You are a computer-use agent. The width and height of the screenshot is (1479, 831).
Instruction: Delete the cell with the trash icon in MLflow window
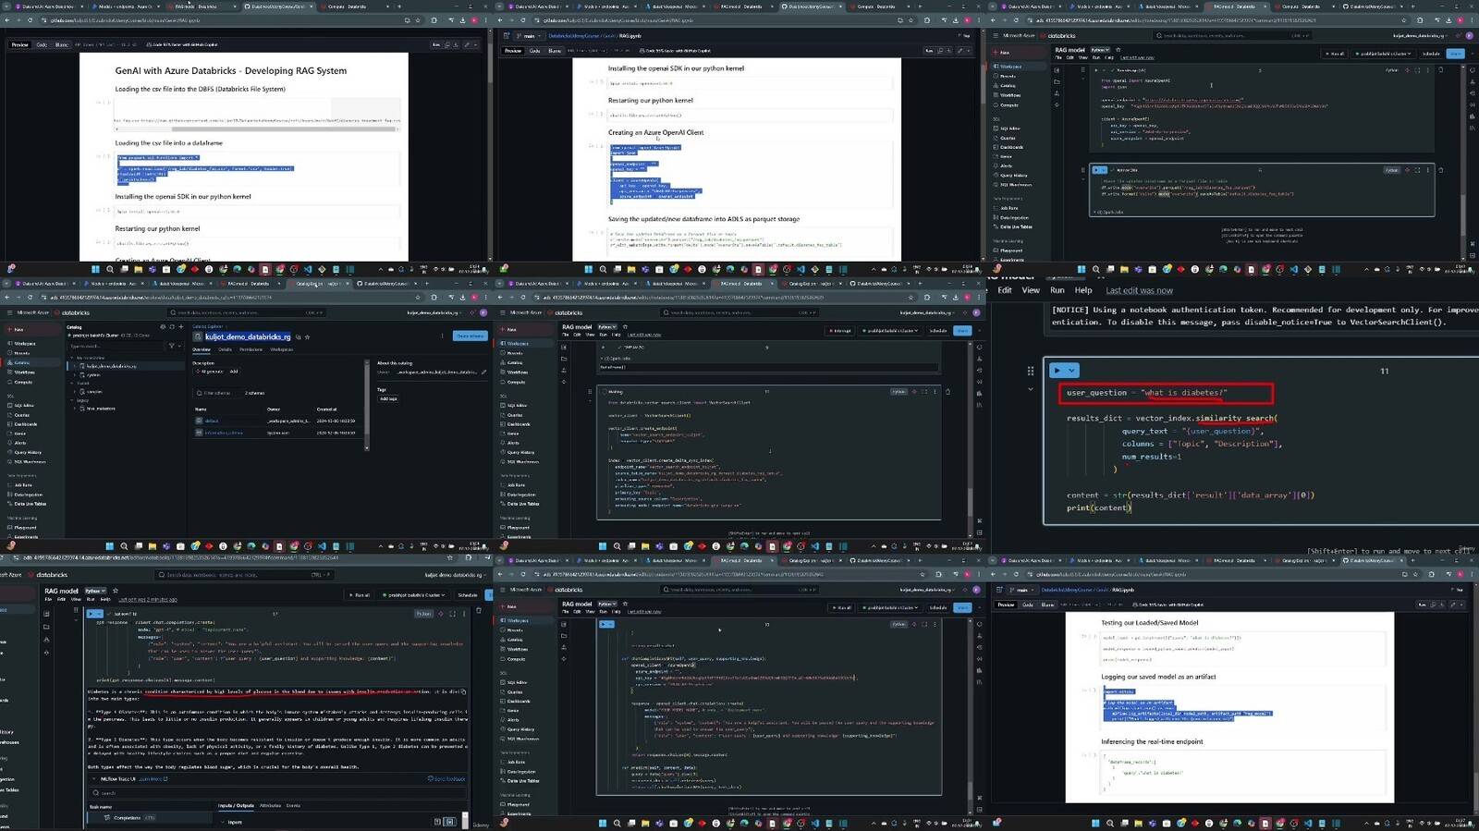478,610
